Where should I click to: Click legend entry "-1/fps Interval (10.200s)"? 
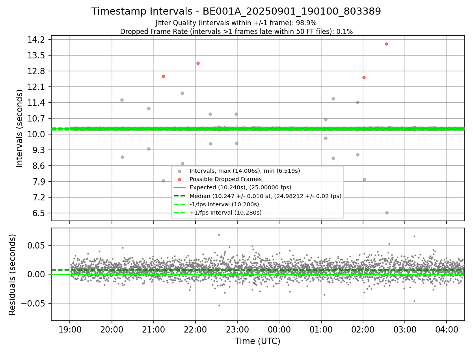(224, 204)
